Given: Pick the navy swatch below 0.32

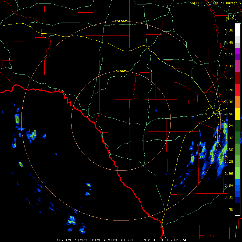Looking at the screenshot, I should pos(237,200).
